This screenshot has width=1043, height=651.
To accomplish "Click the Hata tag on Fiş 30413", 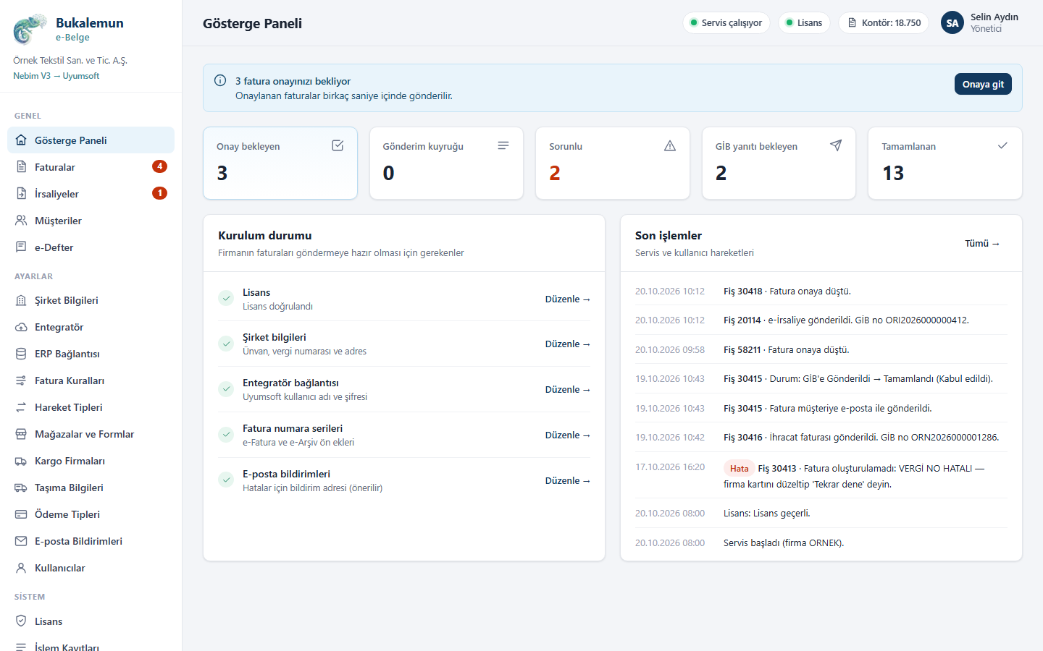I will coord(739,468).
